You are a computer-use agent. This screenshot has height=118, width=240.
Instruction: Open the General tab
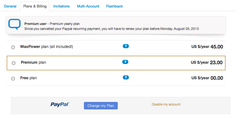tap(10, 6)
